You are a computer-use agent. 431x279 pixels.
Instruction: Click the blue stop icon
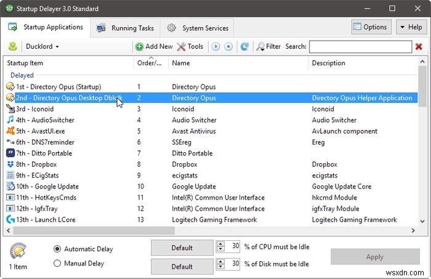pyautogui.click(x=228, y=46)
